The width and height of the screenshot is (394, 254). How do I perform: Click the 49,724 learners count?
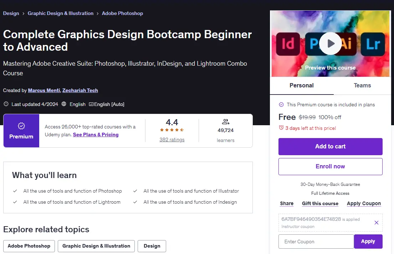coord(226,130)
